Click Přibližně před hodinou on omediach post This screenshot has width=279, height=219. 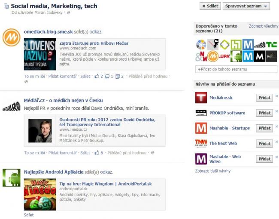pos(148,76)
